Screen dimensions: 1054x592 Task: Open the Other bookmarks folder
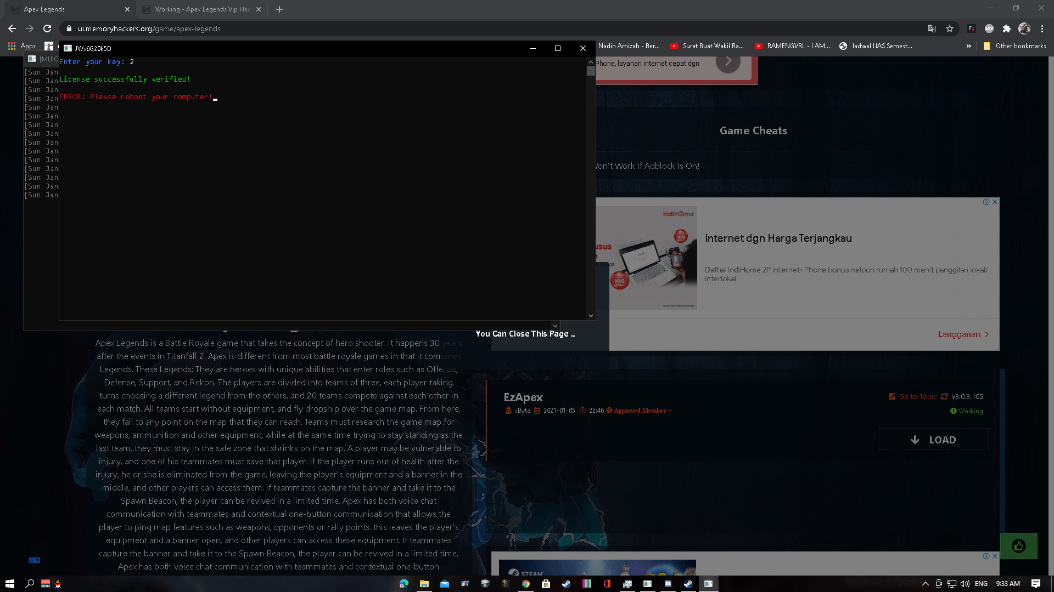pyautogui.click(x=1015, y=46)
